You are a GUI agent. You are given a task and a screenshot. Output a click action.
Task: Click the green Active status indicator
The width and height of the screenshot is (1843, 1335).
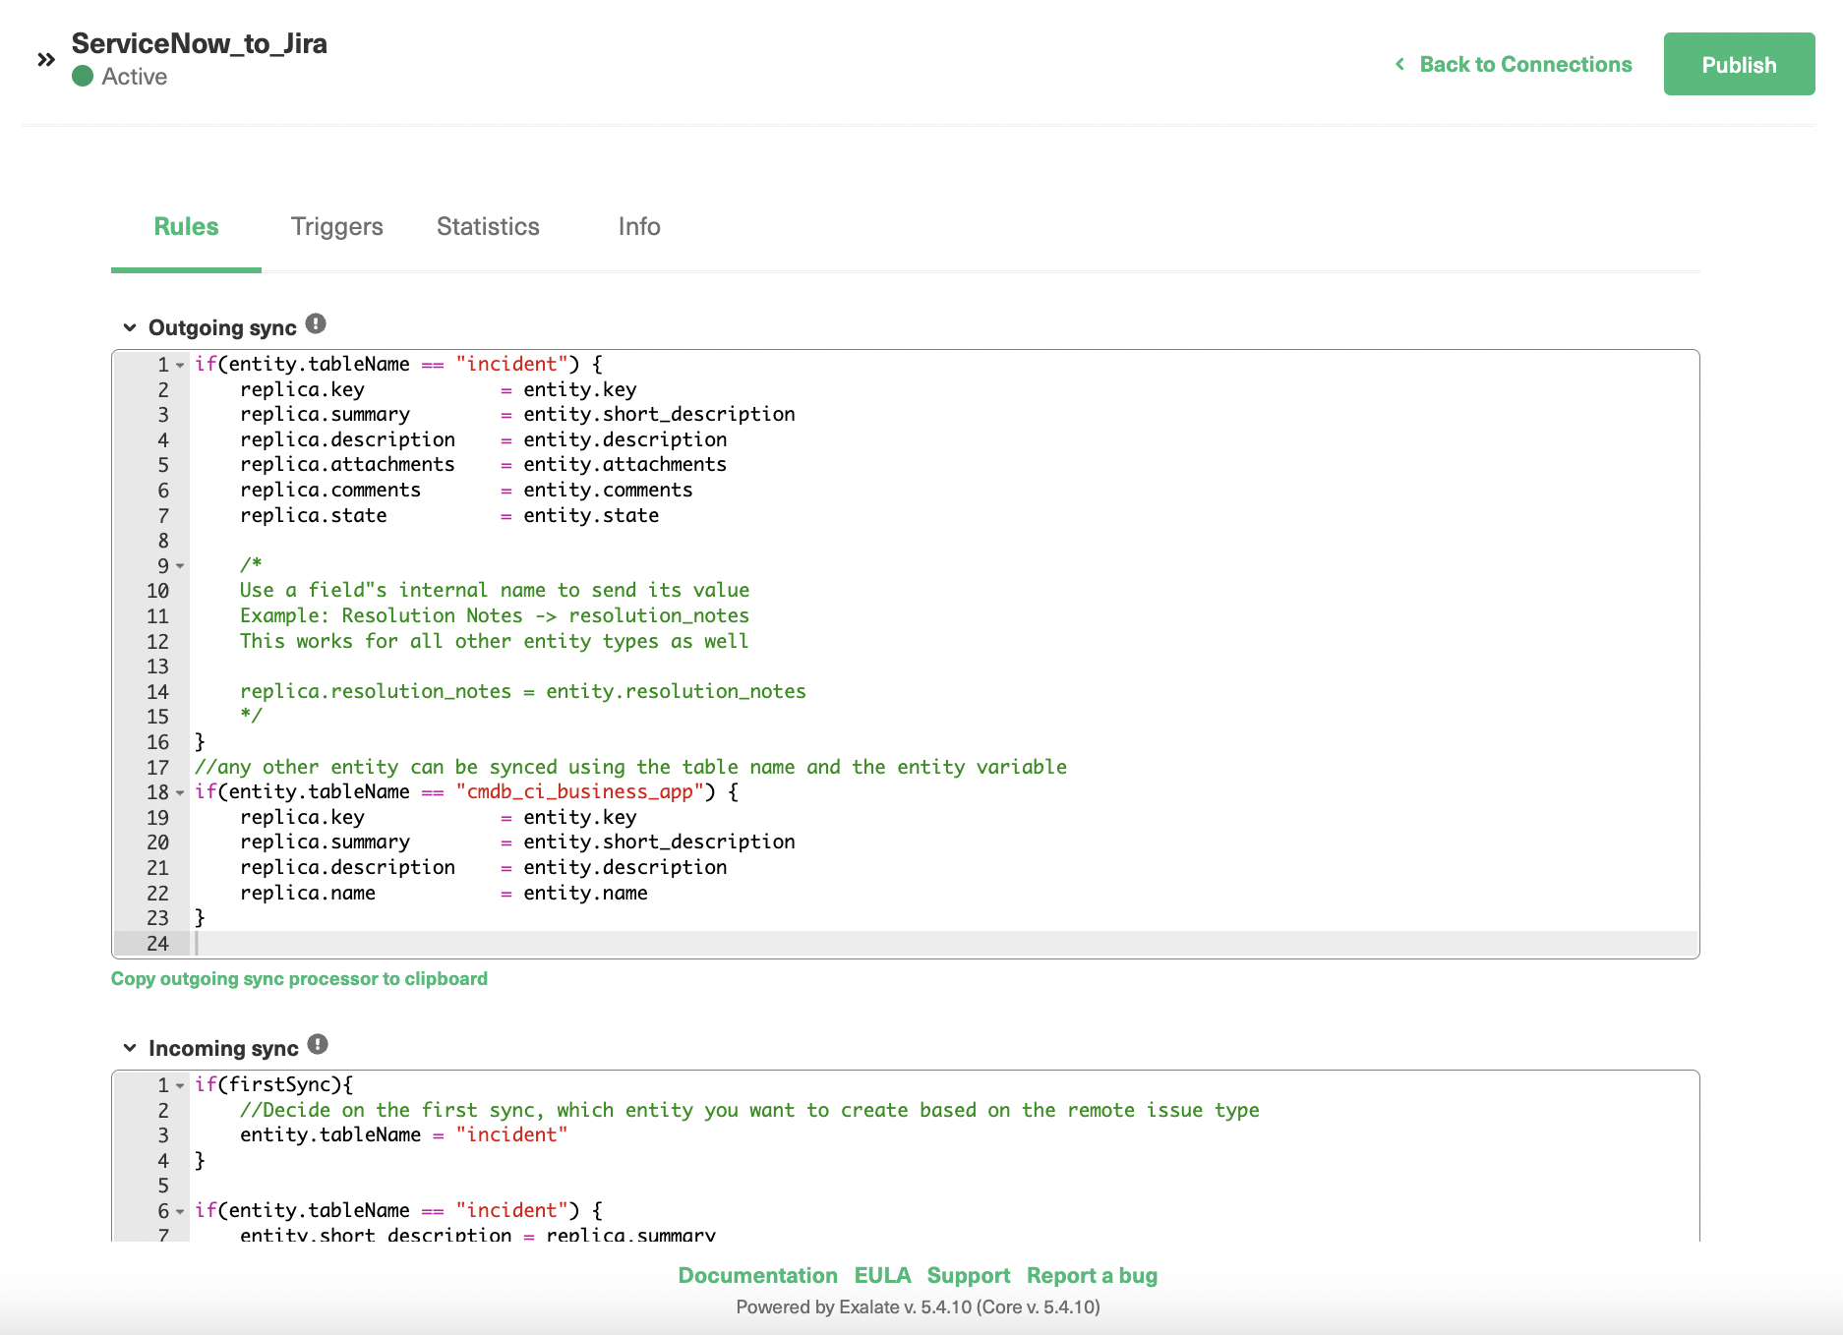coord(83,77)
